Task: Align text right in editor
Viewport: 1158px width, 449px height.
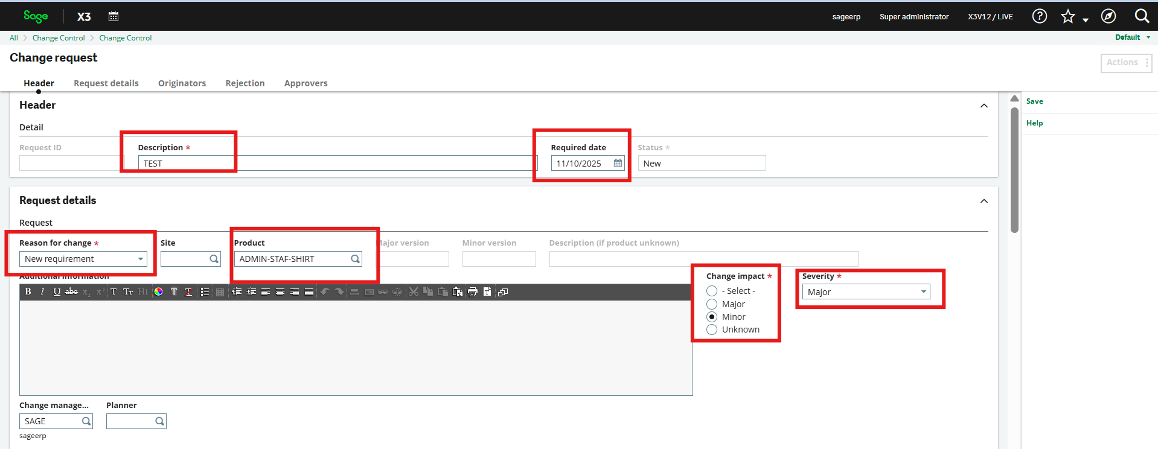Action: click(x=295, y=291)
